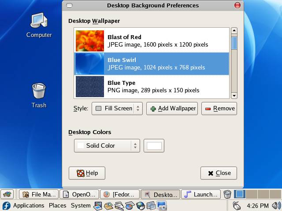Open the Style dropdown set to Fill Screen

coord(117,108)
